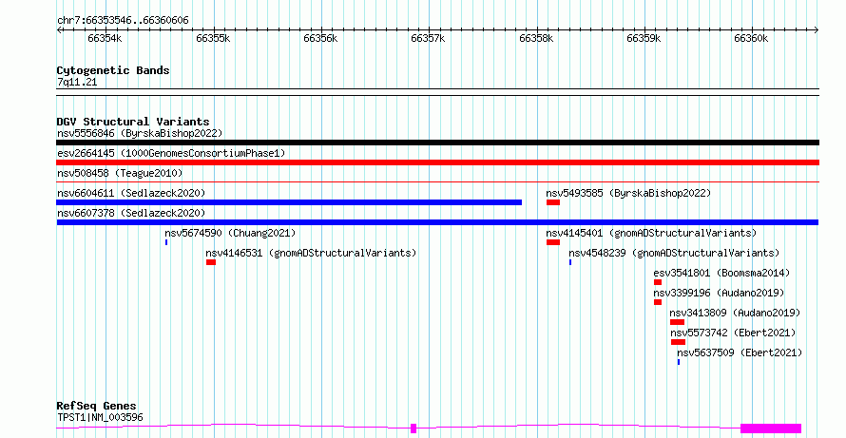846x438 pixels.
Task: Click the Cytogenetic Bands track title
Action: 113,70
